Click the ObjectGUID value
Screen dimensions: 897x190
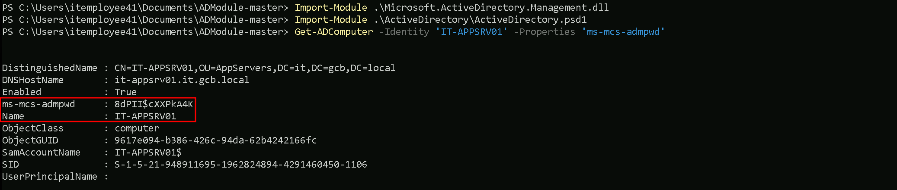[215, 140]
